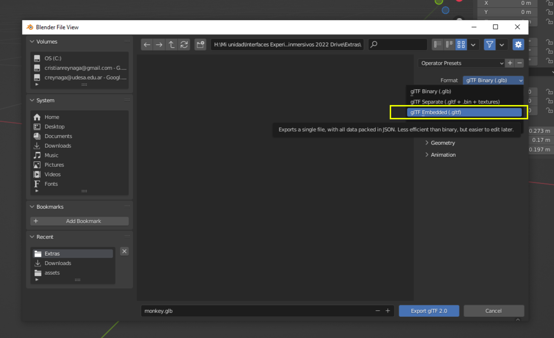Switch to thumbnail display mode
554x338 pixels.
click(460, 44)
